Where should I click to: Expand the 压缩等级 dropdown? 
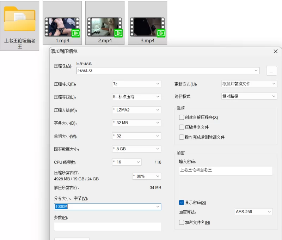[x=136, y=97]
